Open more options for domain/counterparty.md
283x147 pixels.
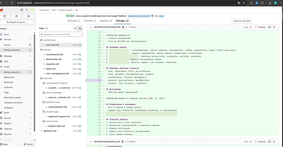click(274, 141)
